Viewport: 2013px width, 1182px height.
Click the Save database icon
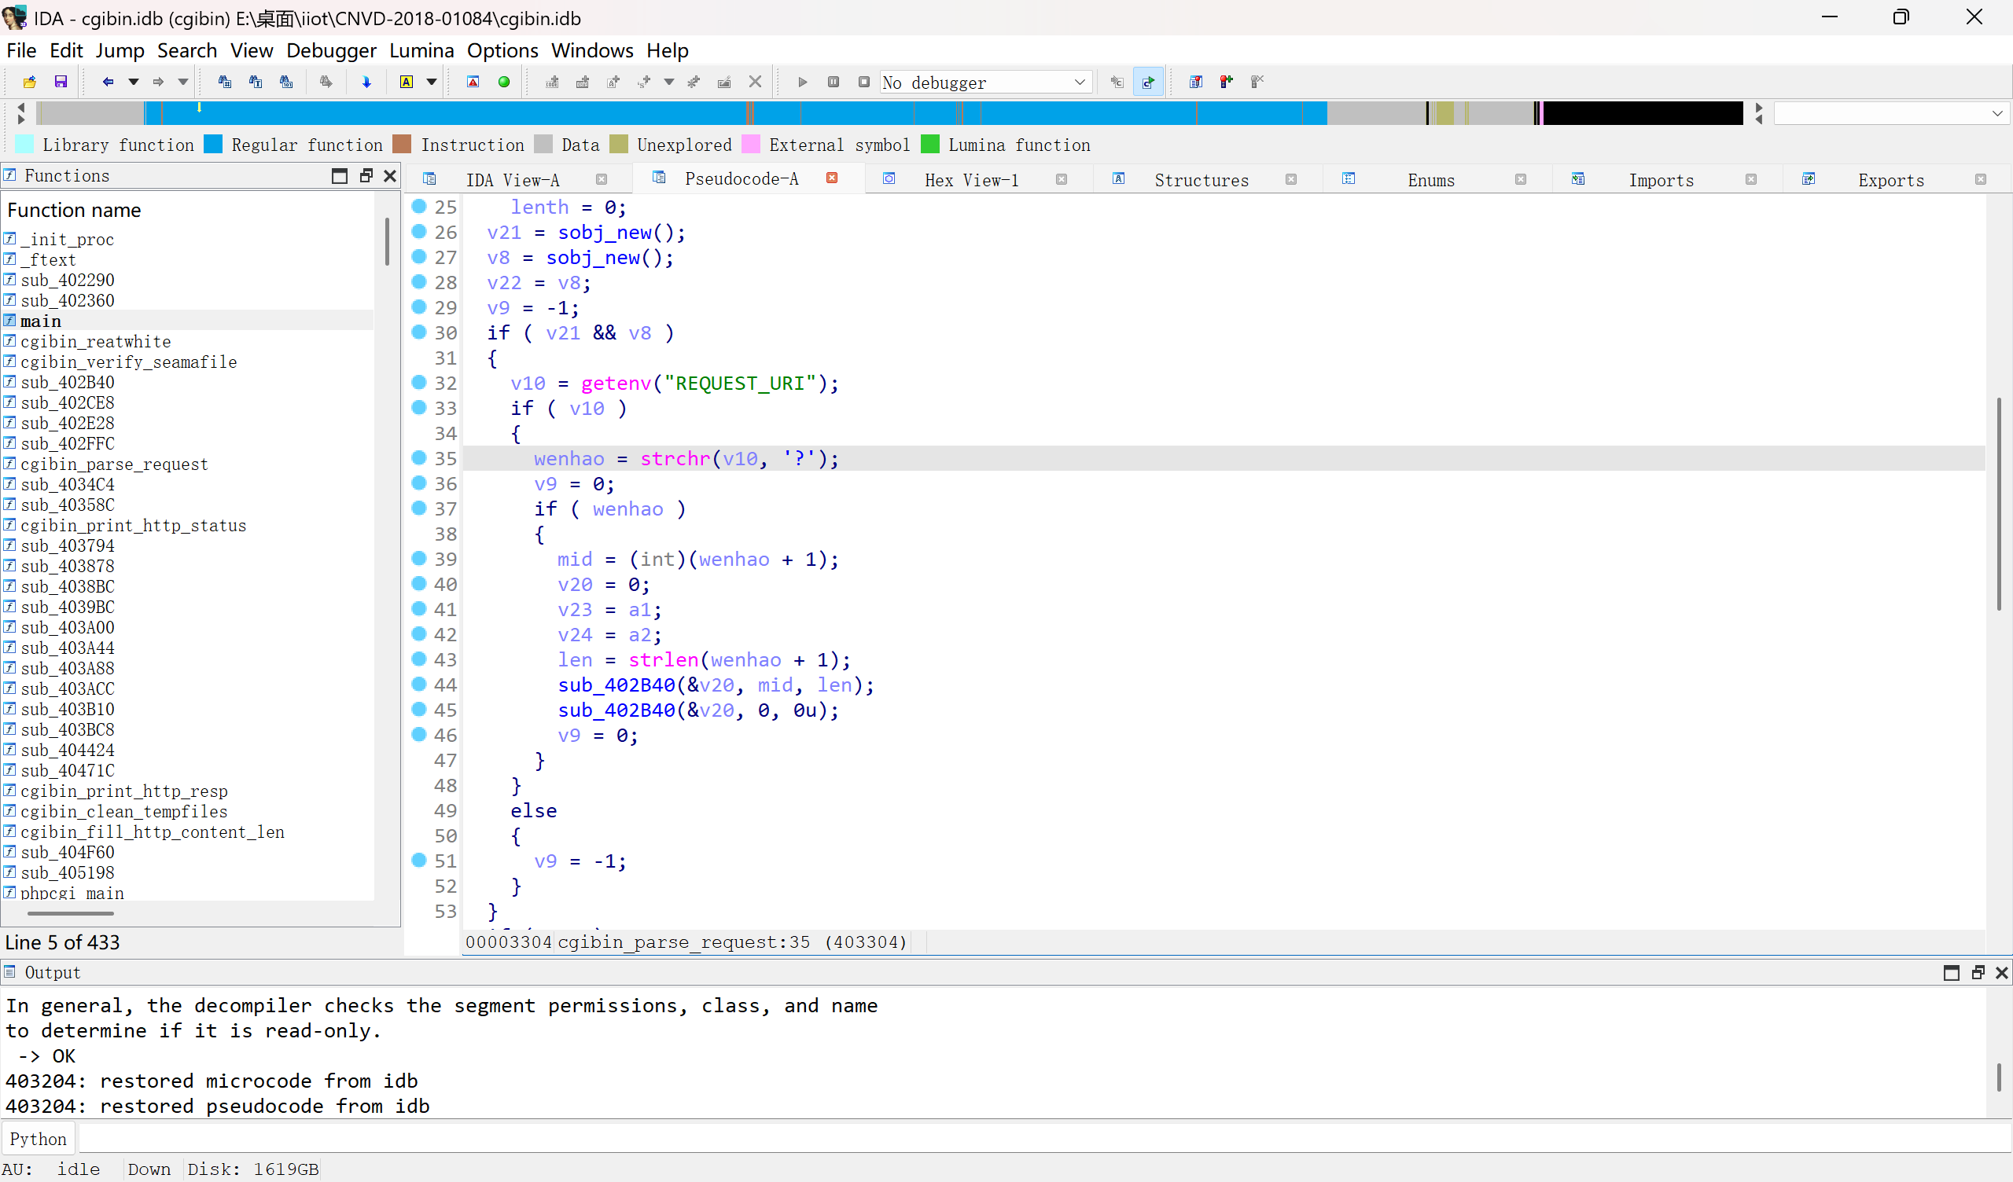click(61, 82)
